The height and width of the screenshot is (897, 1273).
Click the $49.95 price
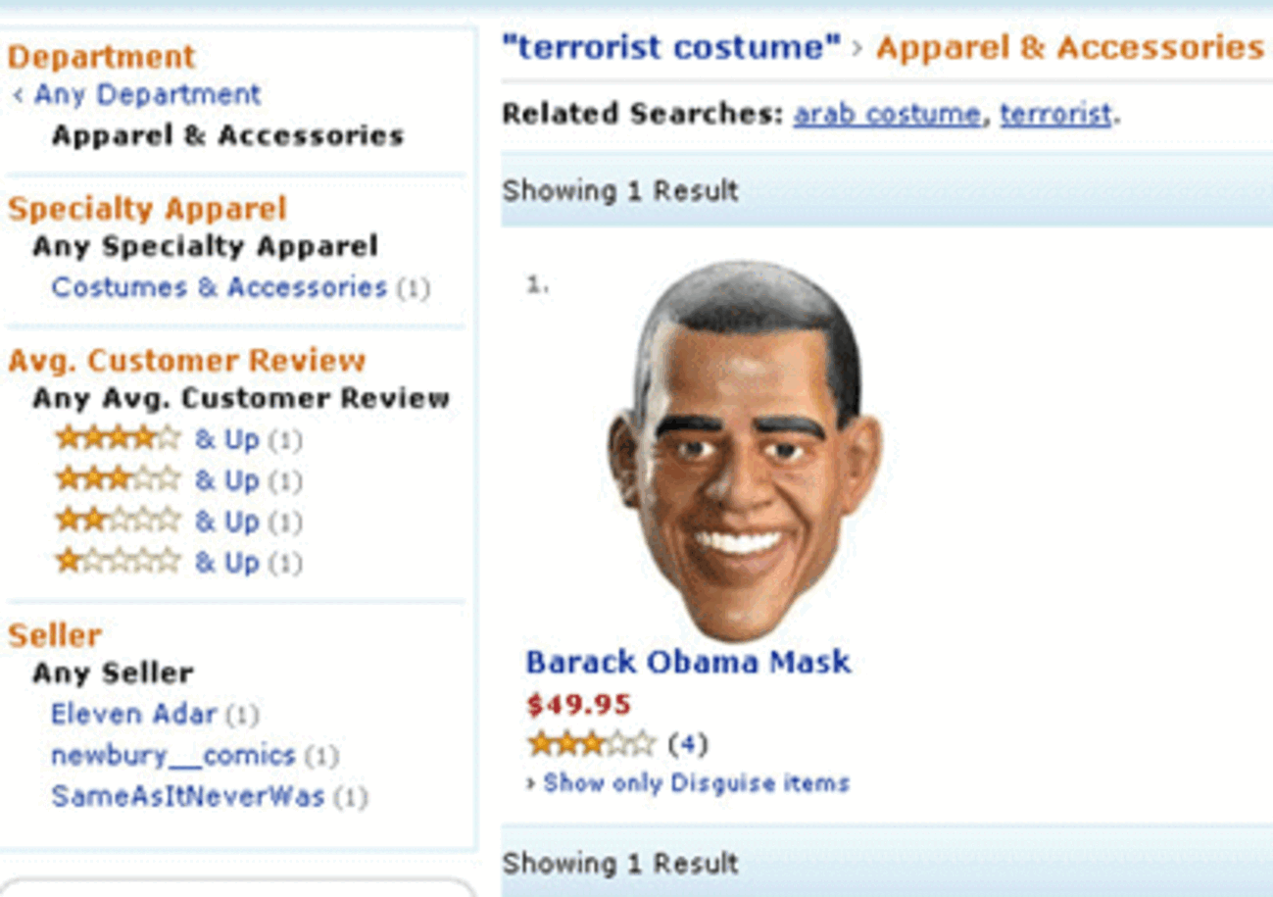coord(578,705)
